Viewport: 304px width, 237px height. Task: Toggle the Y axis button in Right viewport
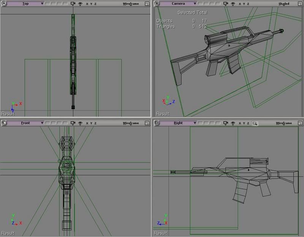click(244, 123)
